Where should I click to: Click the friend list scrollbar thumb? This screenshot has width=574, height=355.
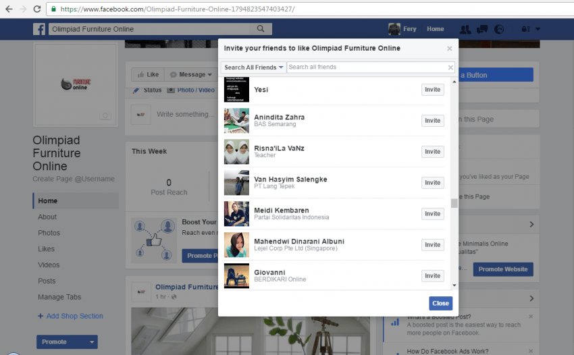[454, 203]
